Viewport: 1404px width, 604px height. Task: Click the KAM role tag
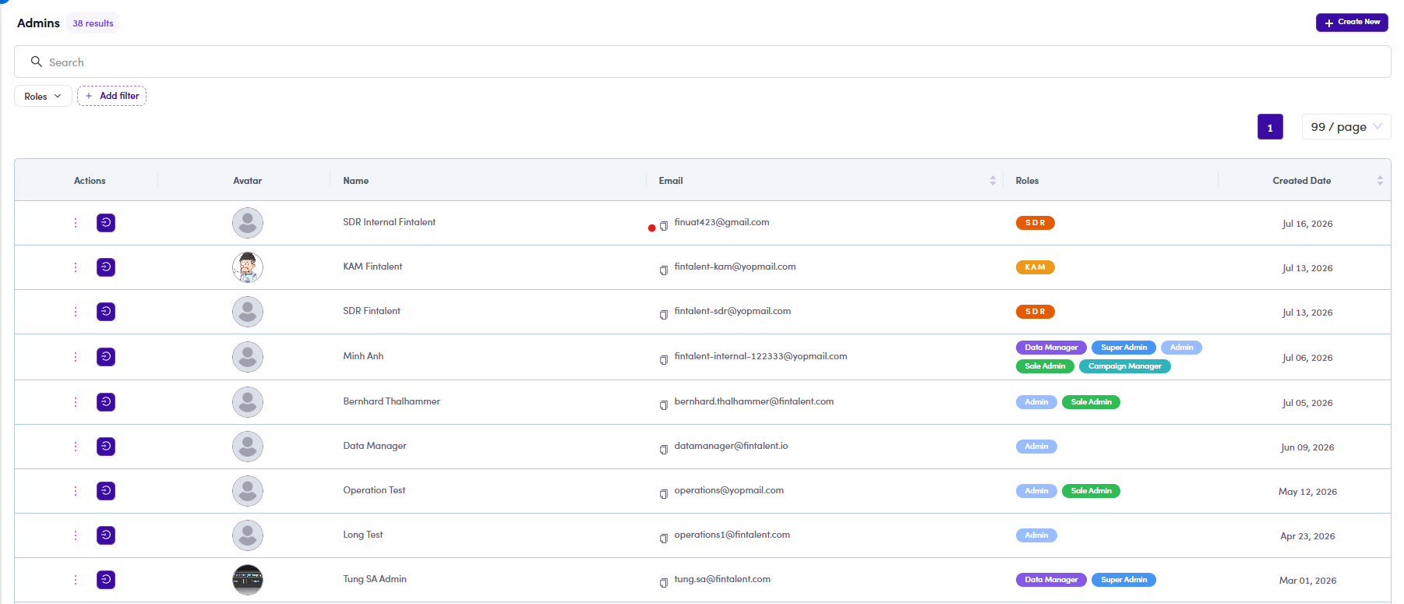[x=1035, y=267]
